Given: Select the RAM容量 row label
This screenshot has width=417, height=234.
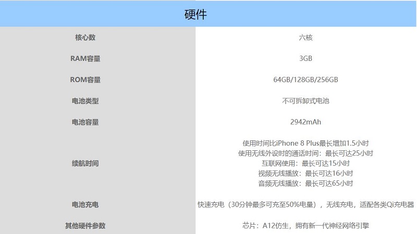Looking at the screenshot, I should 85,59.
